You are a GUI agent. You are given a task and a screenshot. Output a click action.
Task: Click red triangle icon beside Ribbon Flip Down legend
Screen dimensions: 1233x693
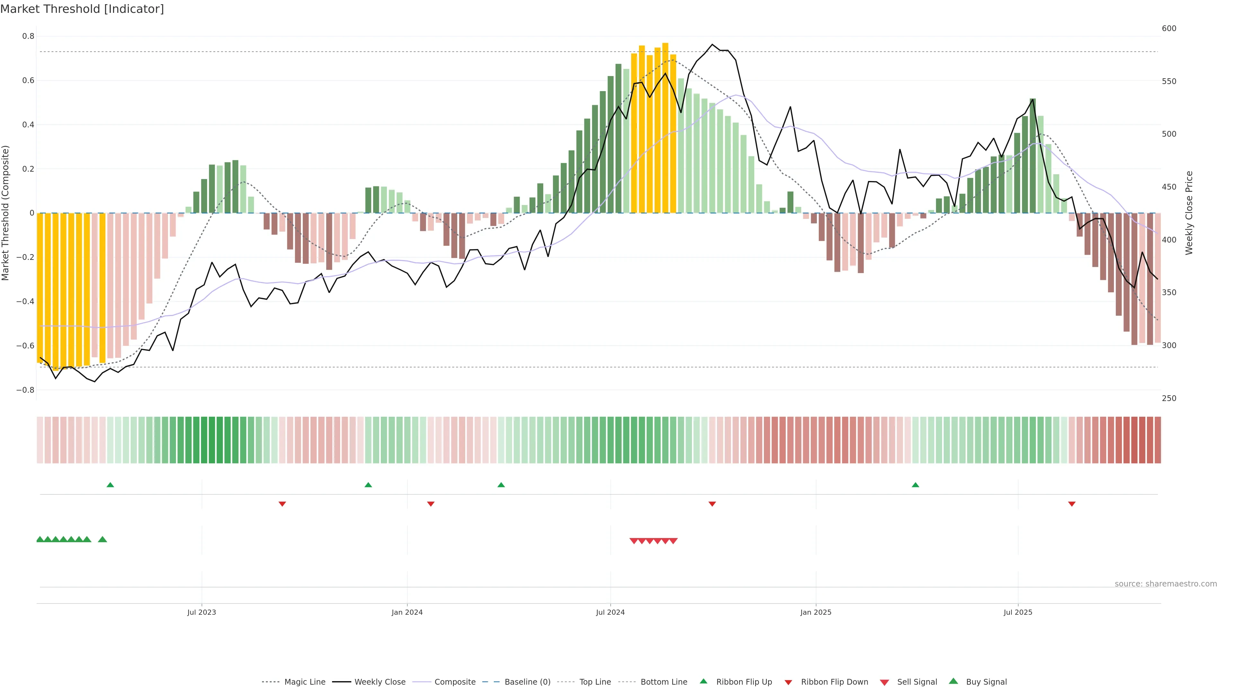pos(788,682)
